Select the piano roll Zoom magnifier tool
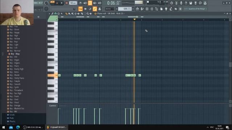 tap(88, 14)
